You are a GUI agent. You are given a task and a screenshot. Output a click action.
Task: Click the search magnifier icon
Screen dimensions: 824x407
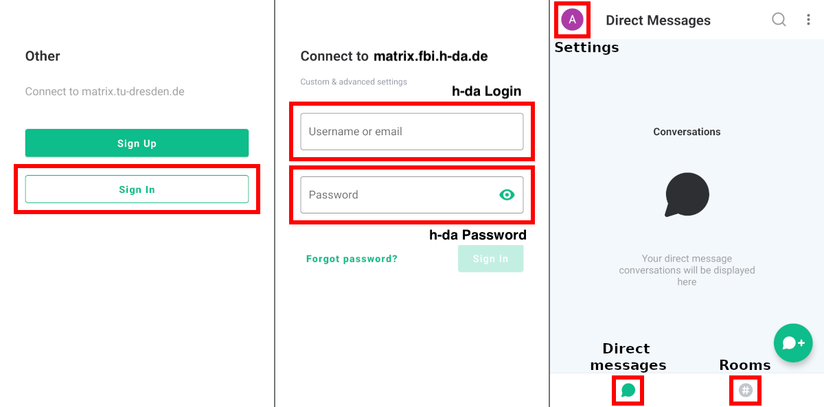click(x=779, y=20)
